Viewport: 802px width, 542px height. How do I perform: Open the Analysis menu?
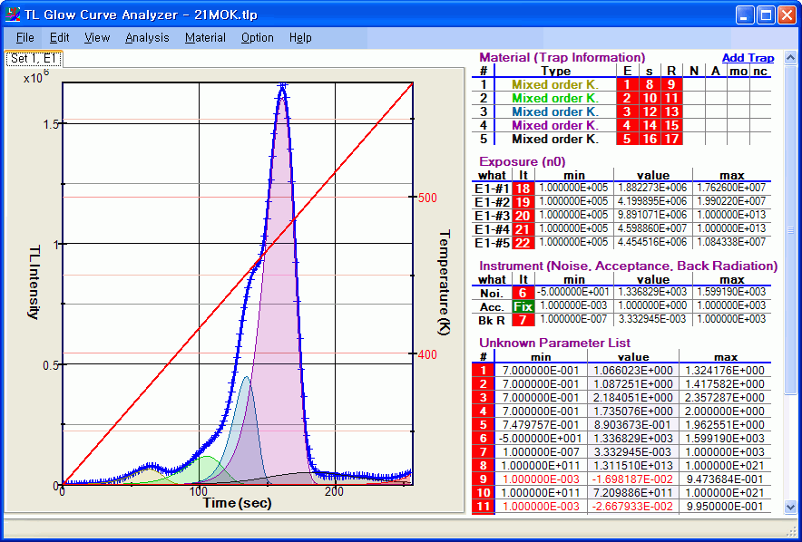[x=147, y=37]
